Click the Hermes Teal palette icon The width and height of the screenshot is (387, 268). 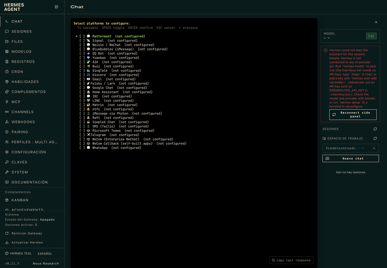click(7, 254)
